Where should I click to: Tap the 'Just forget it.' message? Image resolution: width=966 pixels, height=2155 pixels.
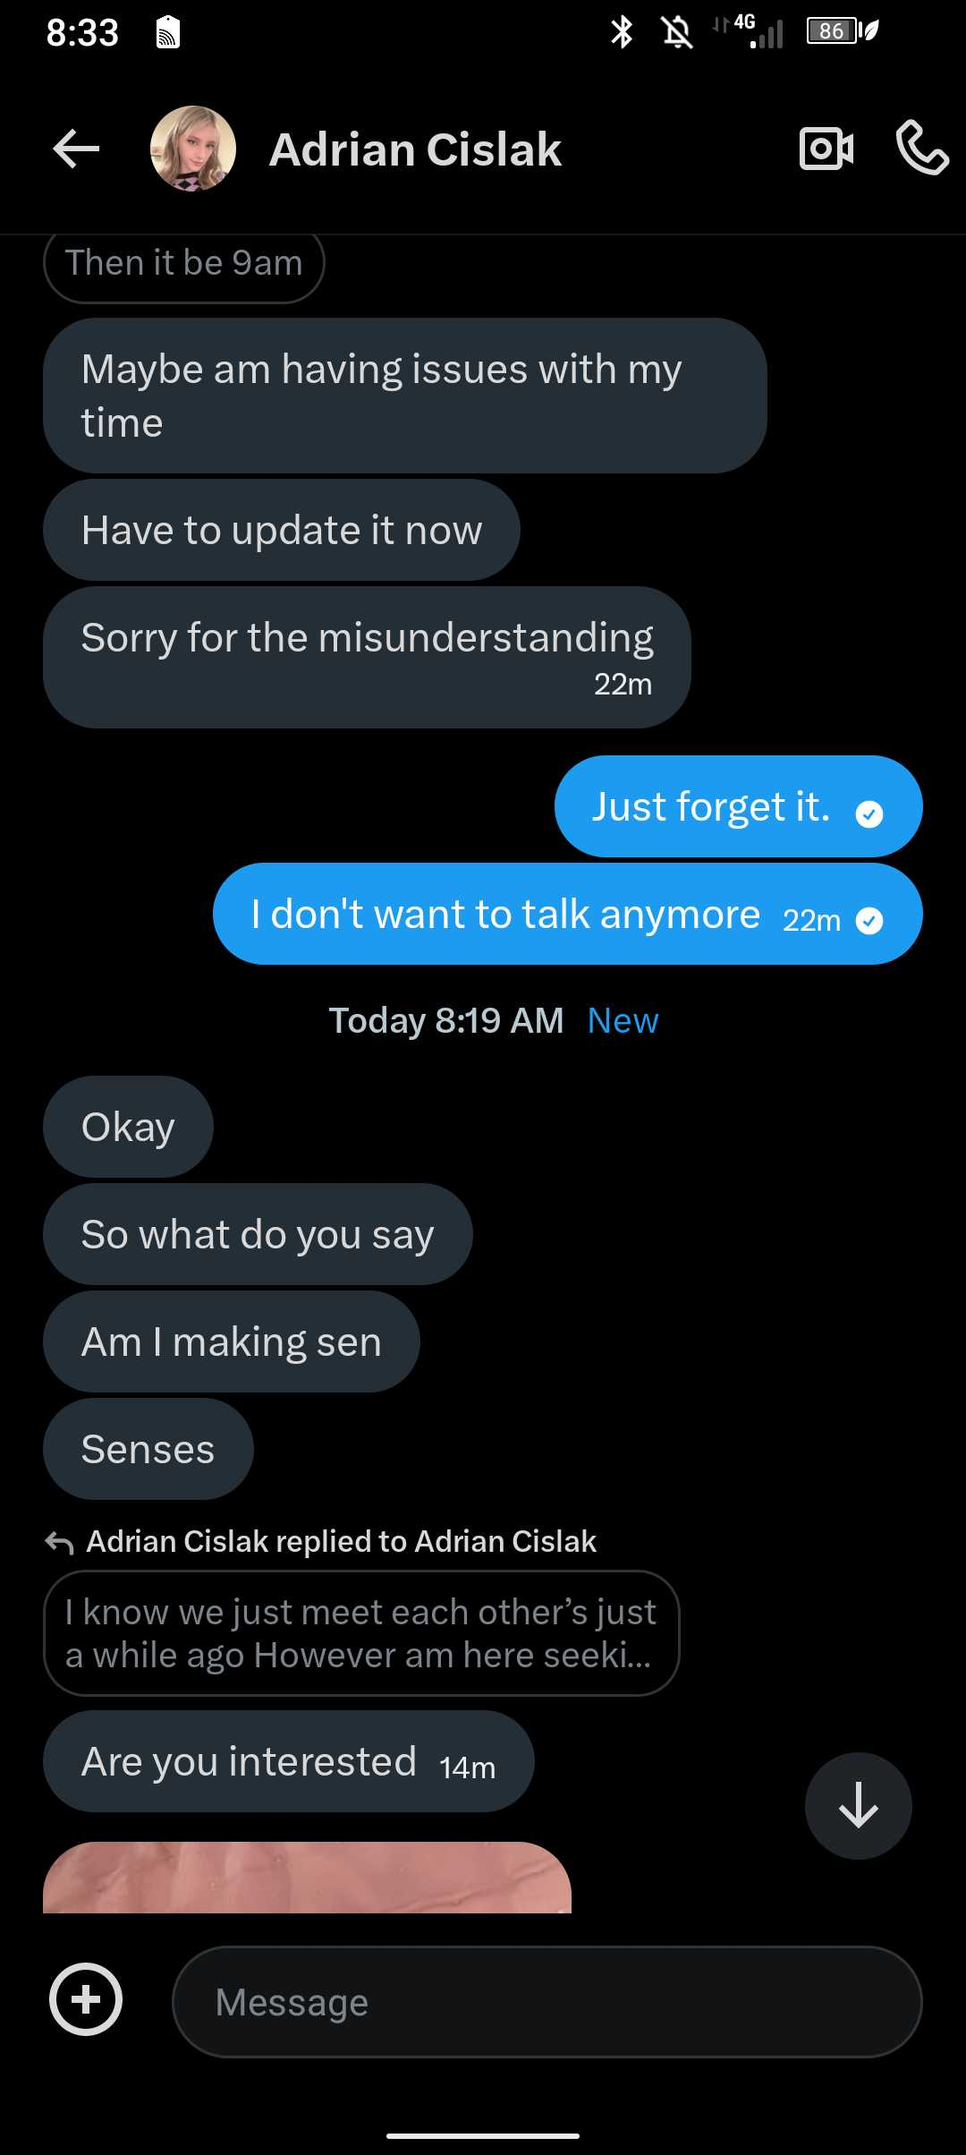pos(737,806)
